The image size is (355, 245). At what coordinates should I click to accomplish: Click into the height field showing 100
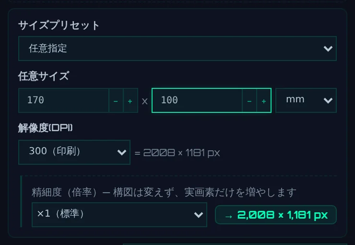[197, 100]
